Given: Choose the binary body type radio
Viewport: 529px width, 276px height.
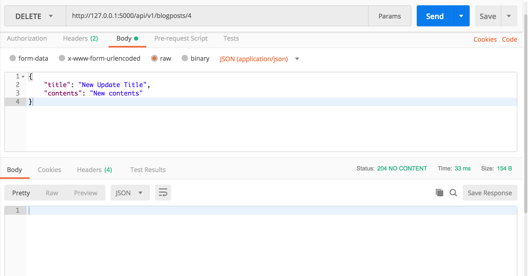Looking at the screenshot, I should point(185,58).
